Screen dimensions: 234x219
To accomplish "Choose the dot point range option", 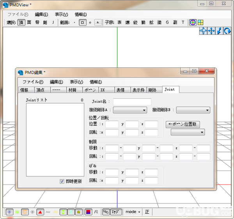I will point(74,23).
